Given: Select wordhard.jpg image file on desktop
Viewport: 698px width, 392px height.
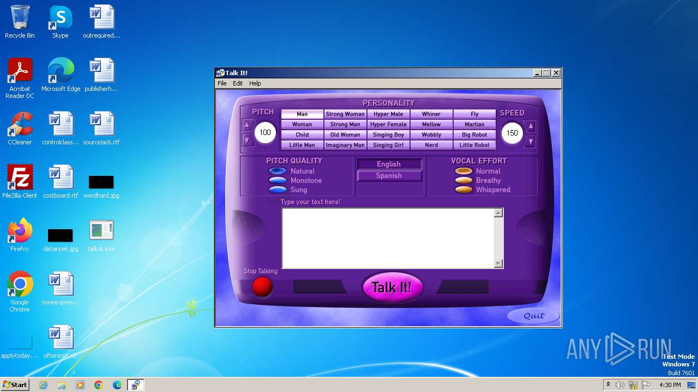Looking at the screenshot, I should pyautogui.click(x=101, y=185).
